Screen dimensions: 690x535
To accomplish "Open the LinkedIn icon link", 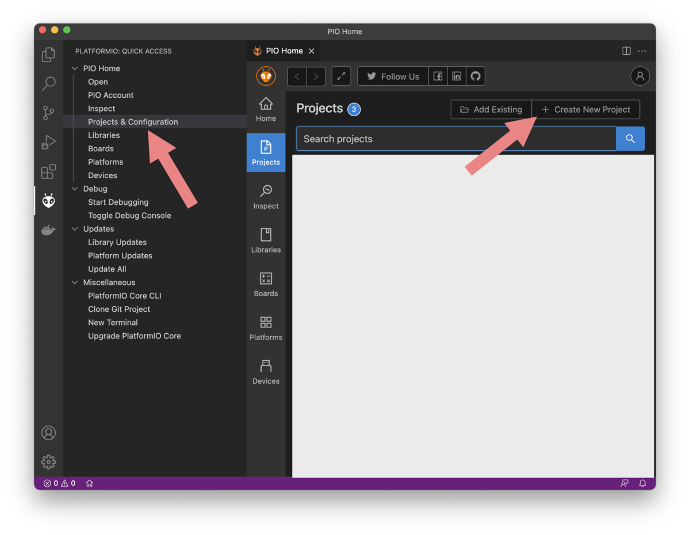I will pyautogui.click(x=457, y=77).
